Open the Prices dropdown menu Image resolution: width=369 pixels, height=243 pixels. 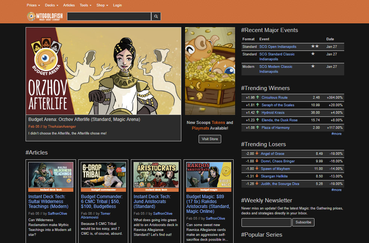33,5
